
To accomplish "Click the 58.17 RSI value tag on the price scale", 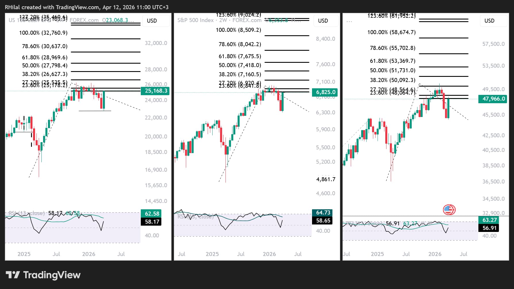I will click(x=151, y=222).
